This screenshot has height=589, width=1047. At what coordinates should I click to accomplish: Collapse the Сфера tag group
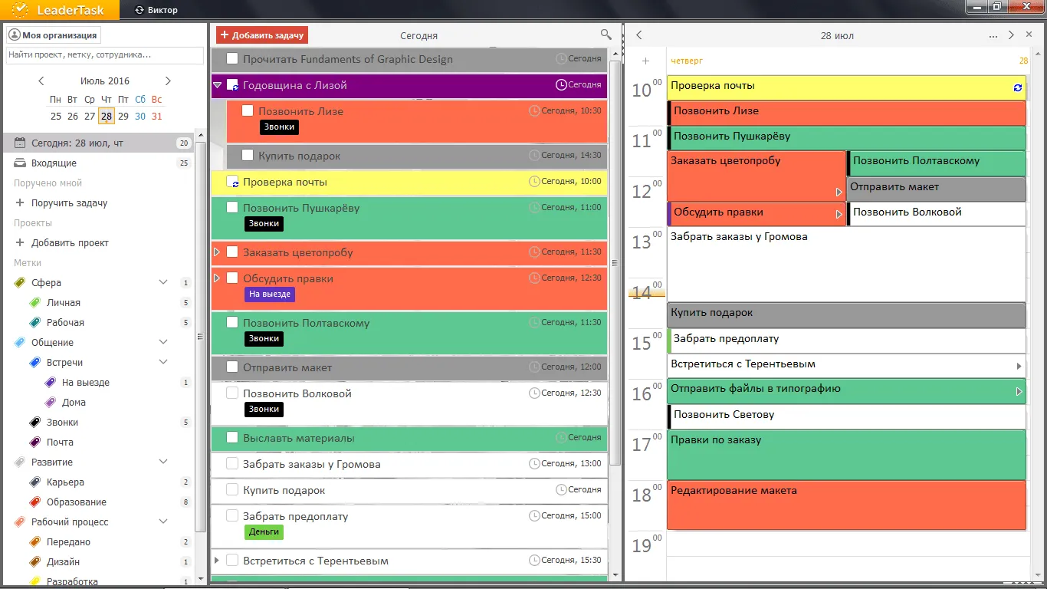pos(162,283)
